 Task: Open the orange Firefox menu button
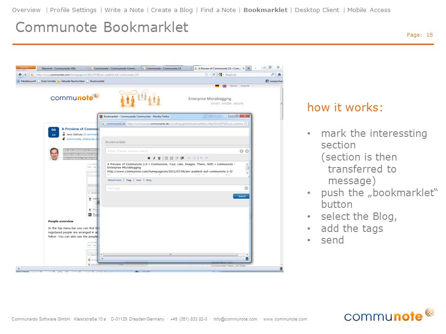tap(26, 67)
